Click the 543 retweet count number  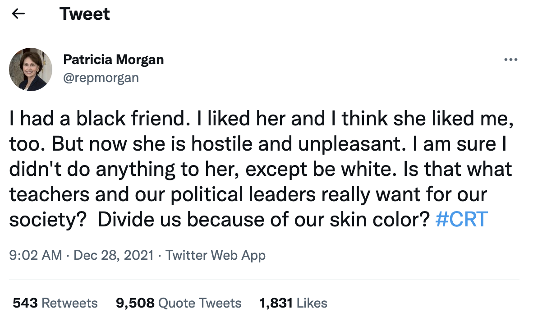point(25,303)
